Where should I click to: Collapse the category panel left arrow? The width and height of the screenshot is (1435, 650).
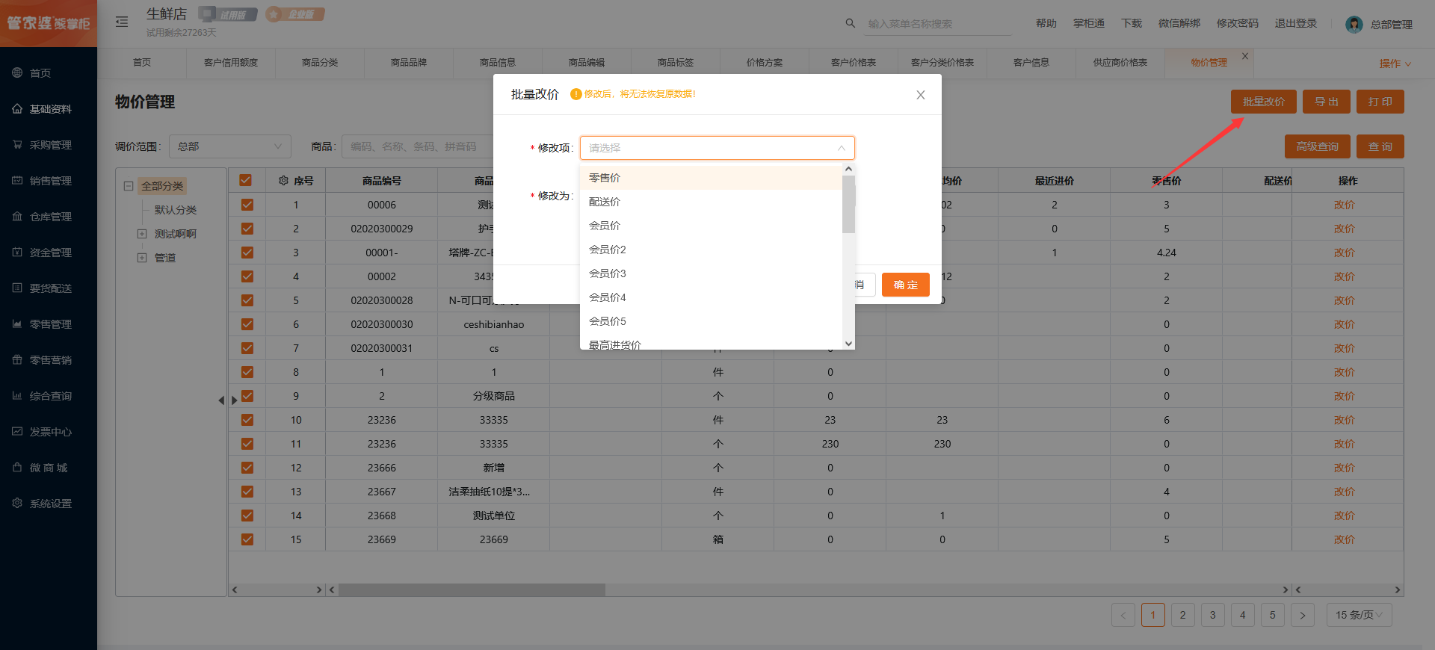click(x=221, y=400)
